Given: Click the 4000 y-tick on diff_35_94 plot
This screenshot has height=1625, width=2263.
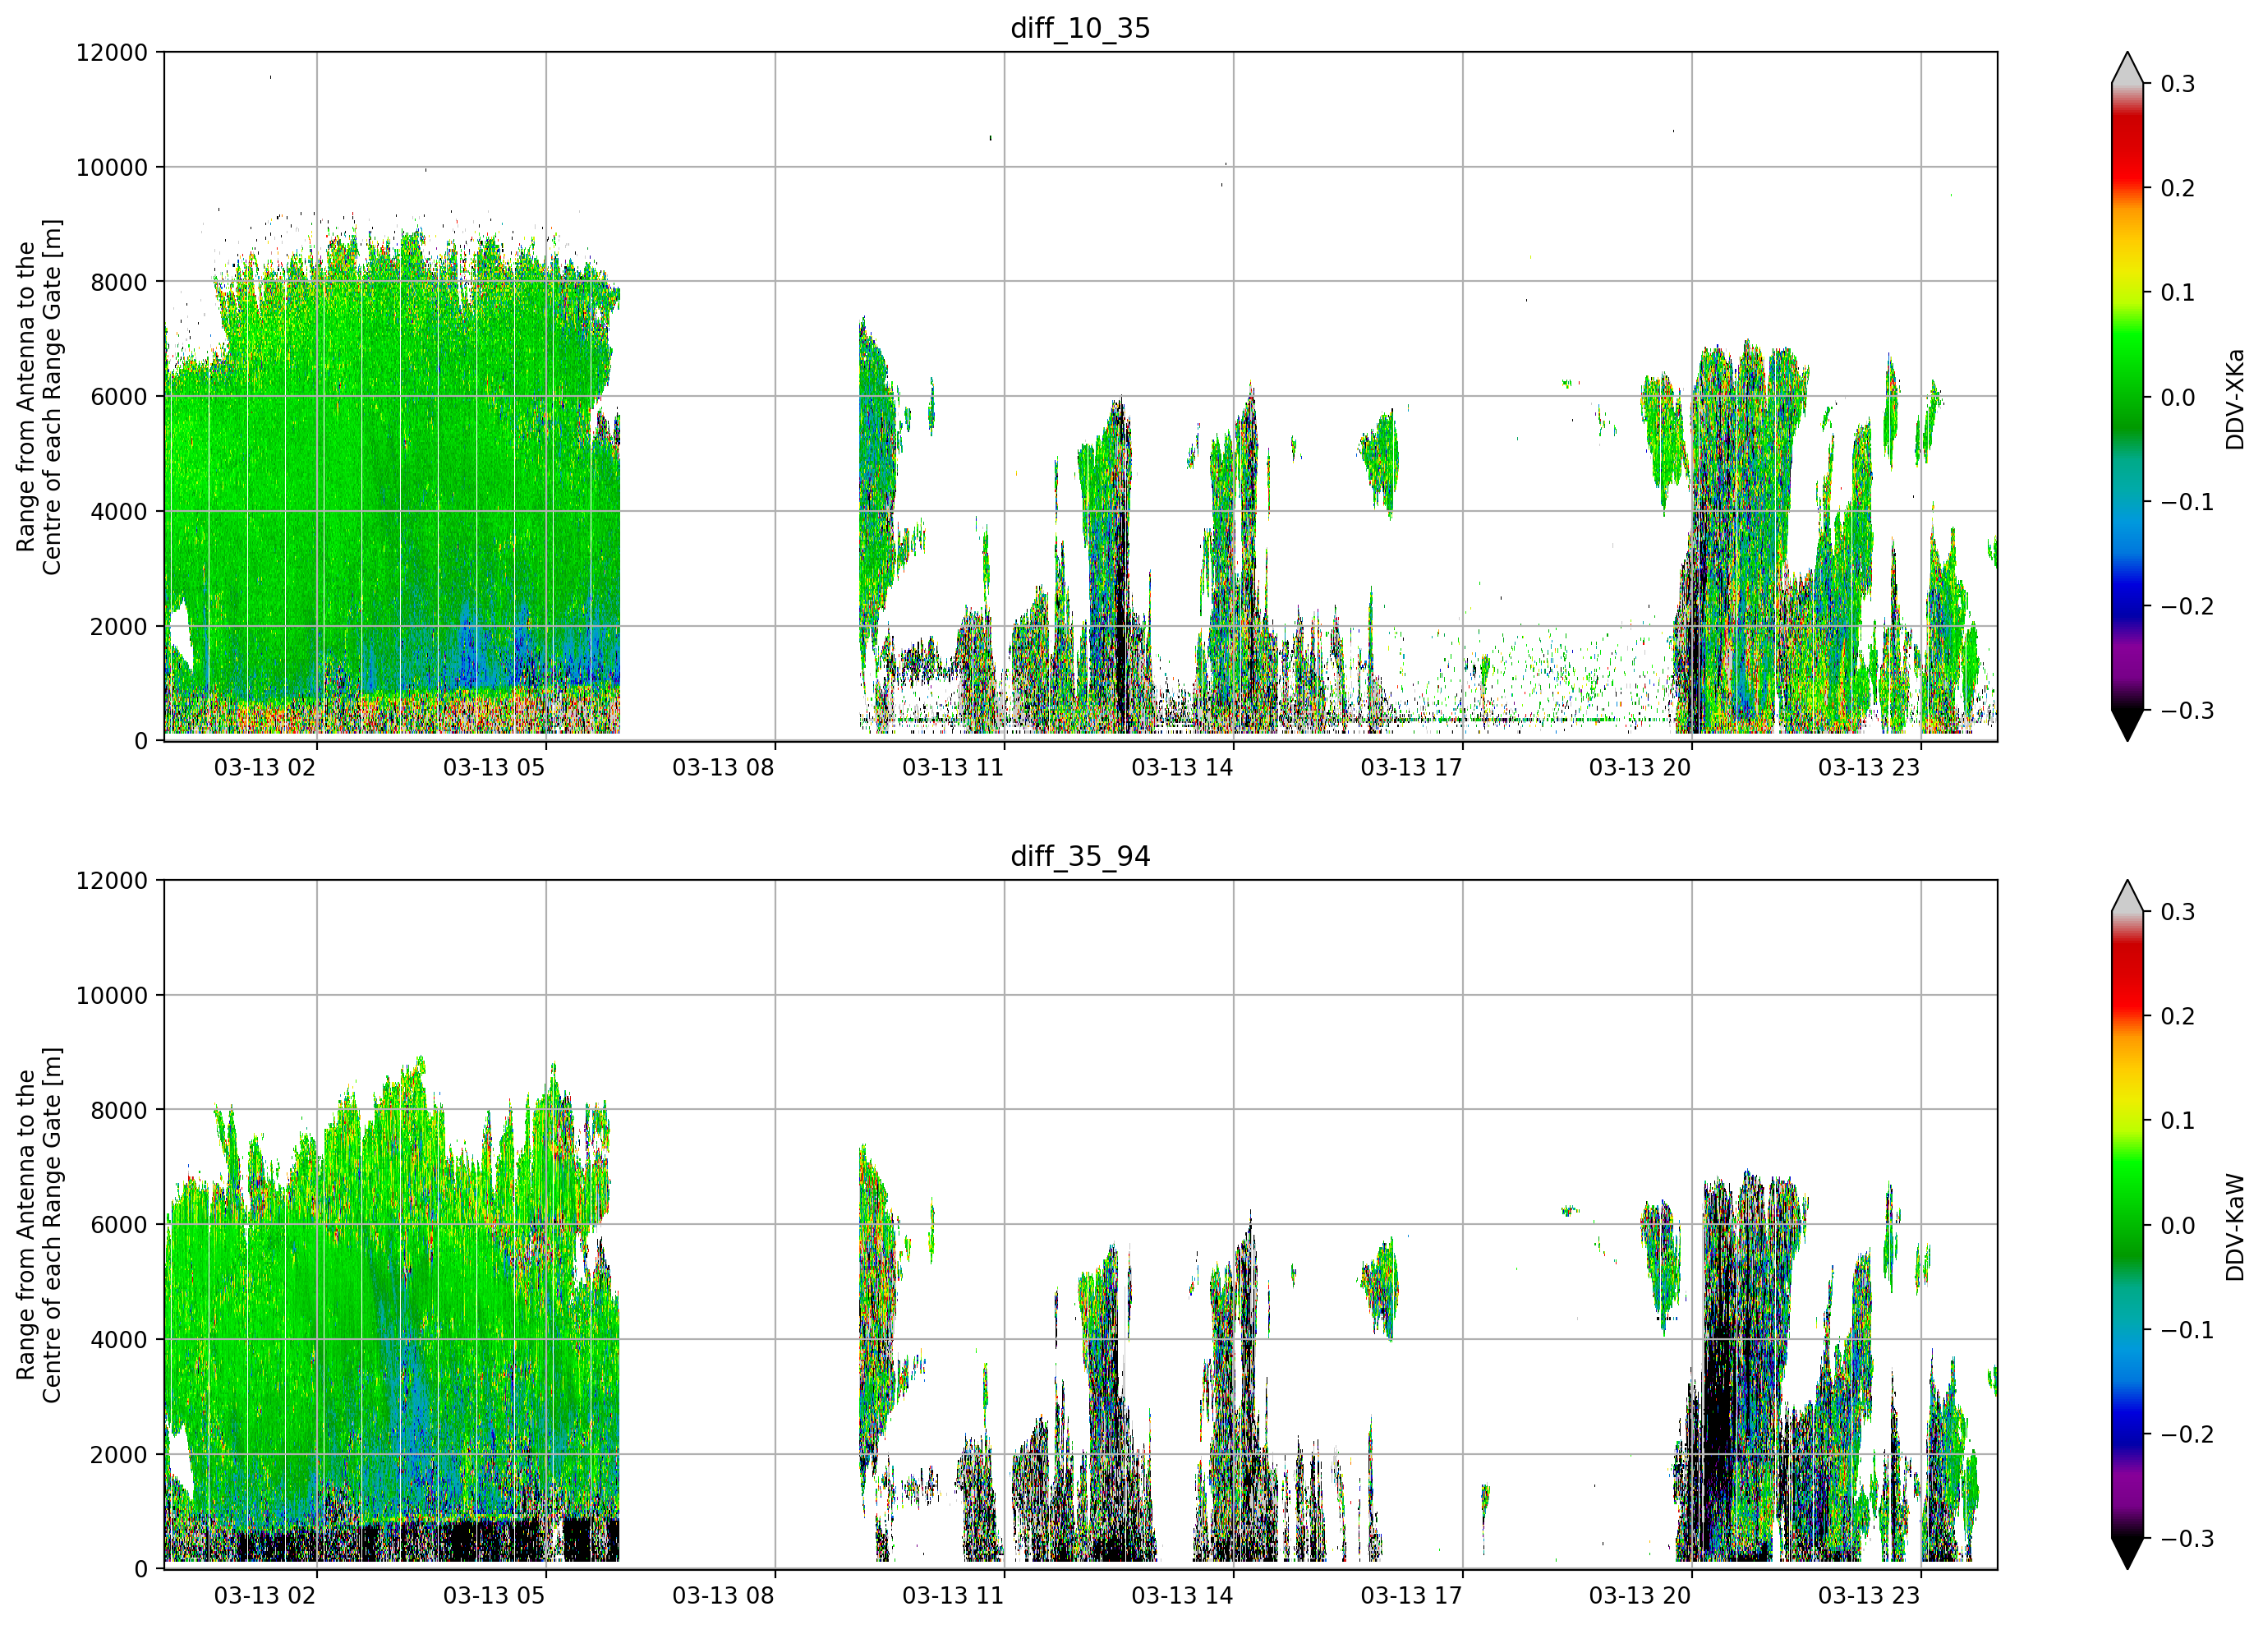Looking at the screenshot, I should pos(119,1341).
